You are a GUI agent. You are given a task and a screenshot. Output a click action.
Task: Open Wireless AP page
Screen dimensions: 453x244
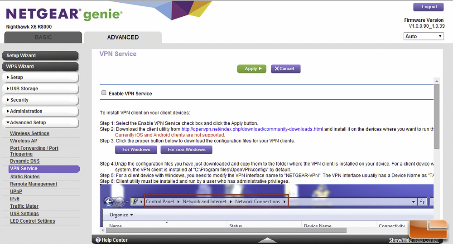click(24, 141)
